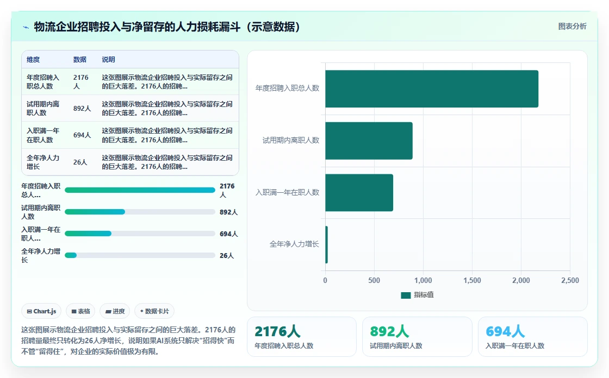Click the 说明 column header
609x378 pixels.
[x=108, y=60]
